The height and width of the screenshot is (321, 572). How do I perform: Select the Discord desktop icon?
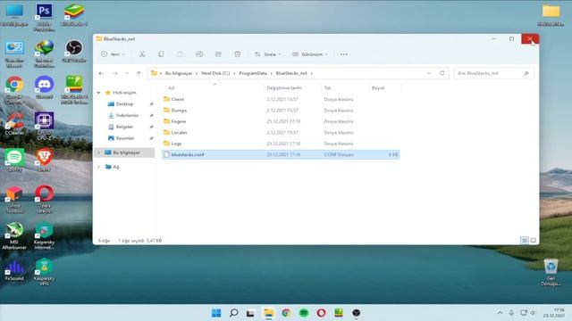click(x=44, y=87)
